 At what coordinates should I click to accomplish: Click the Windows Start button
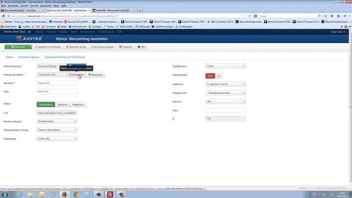[x=5, y=194]
